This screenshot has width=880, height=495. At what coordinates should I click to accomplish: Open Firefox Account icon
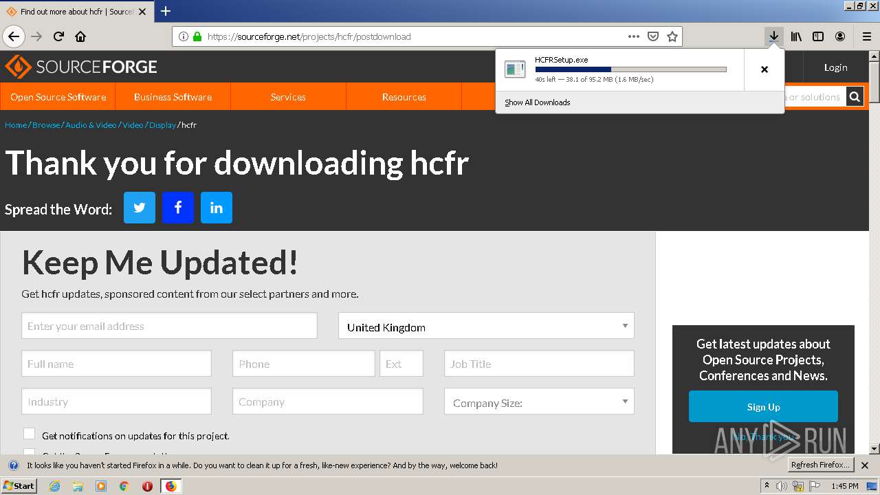point(840,36)
